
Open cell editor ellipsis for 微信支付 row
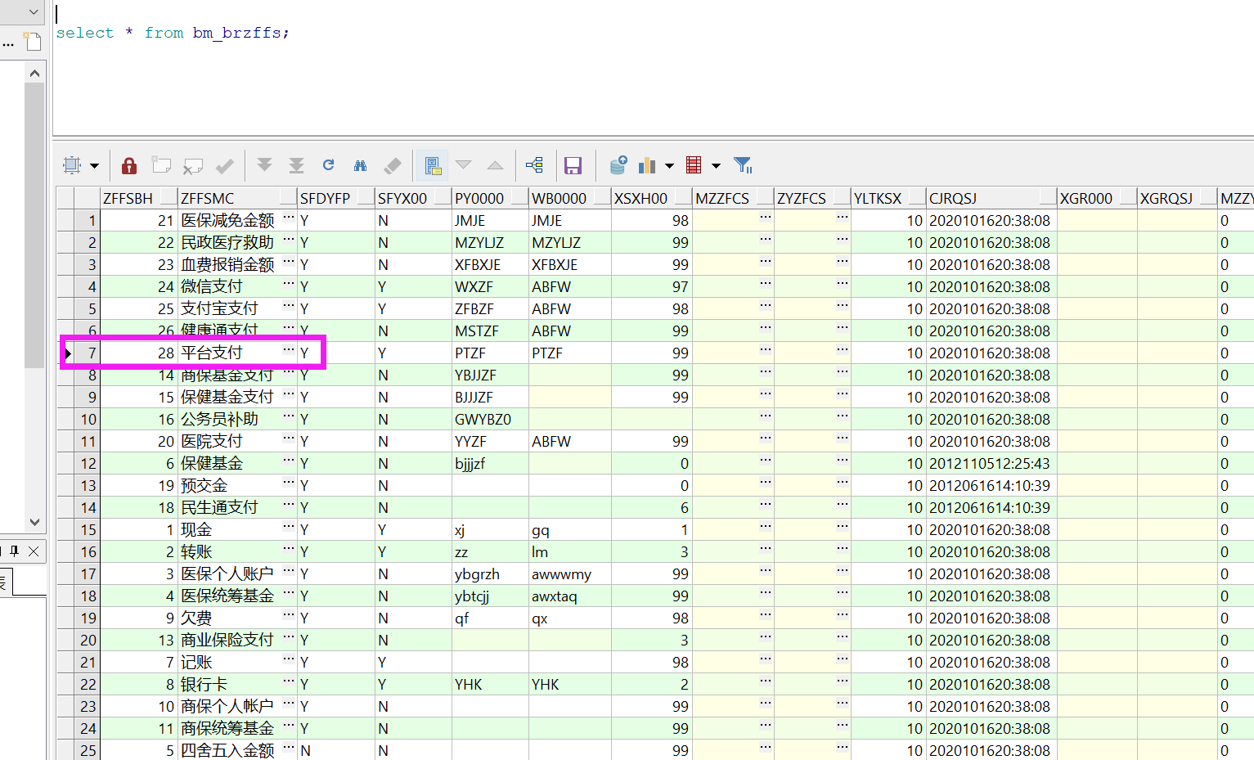(x=288, y=284)
